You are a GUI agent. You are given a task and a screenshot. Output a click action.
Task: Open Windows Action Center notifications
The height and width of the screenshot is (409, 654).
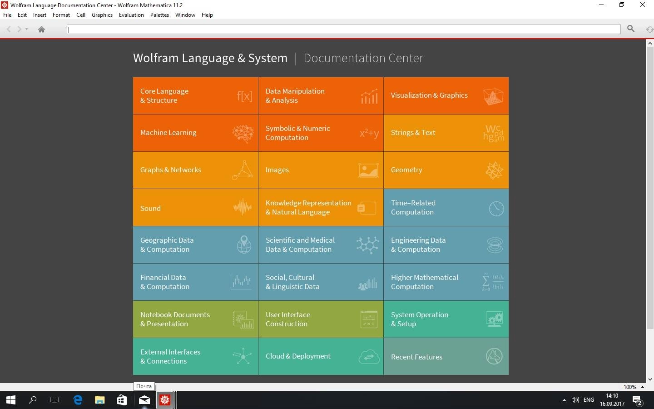[637, 400]
